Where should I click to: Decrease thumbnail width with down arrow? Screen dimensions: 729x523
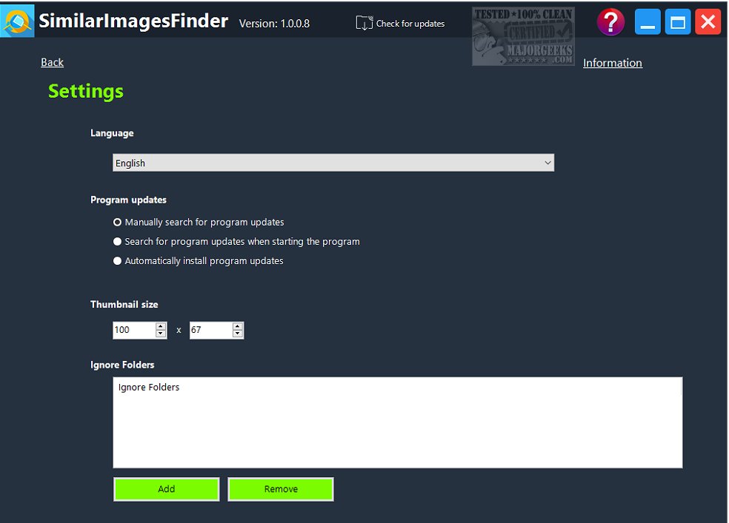(x=161, y=334)
